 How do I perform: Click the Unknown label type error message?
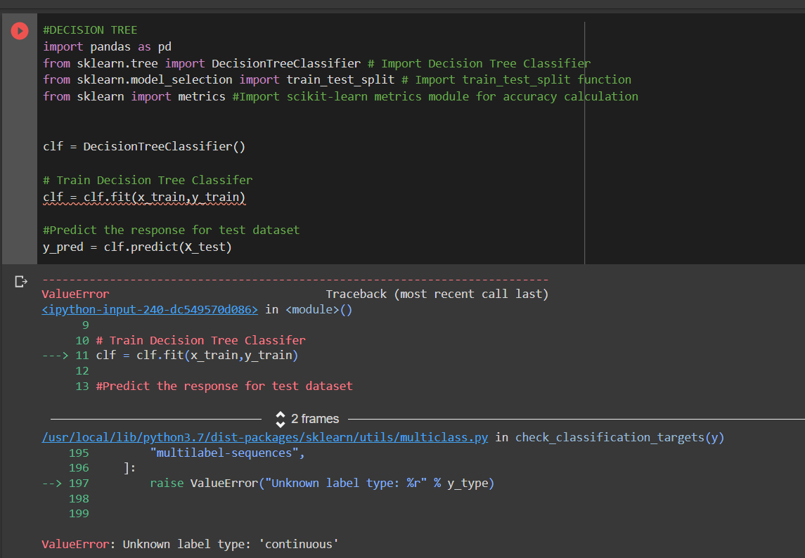pyautogui.click(x=197, y=544)
